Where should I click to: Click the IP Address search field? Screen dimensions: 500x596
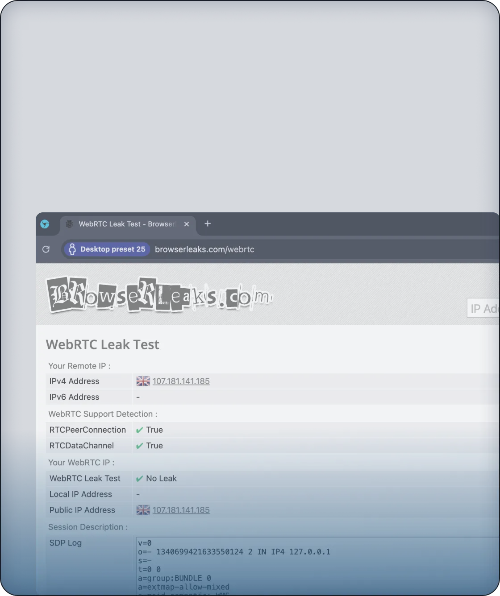coord(483,308)
